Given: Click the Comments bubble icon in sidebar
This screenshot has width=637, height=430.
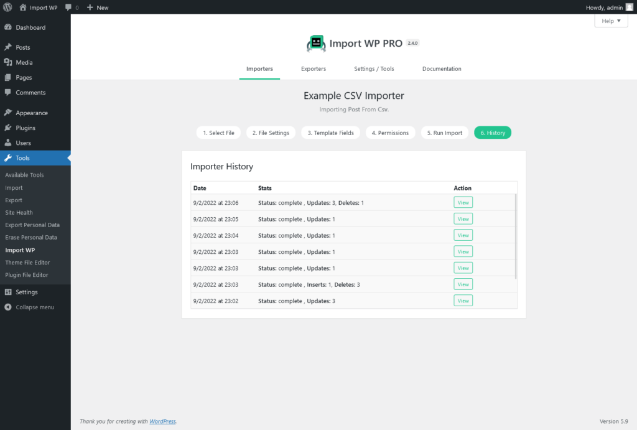Looking at the screenshot, I should pyautogui.click(x=7, y=92).
